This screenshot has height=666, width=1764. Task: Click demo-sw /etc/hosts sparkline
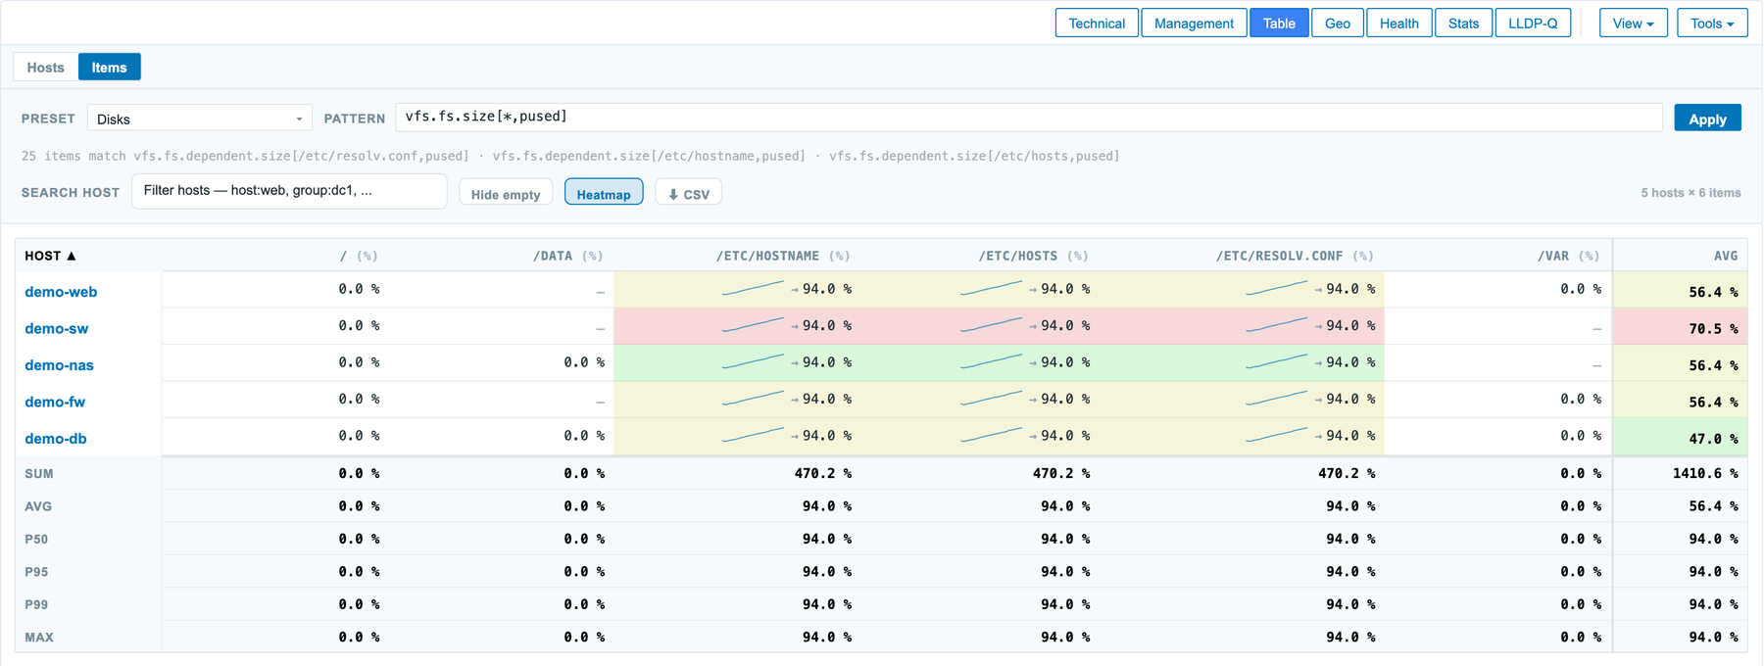click(991, 324)
